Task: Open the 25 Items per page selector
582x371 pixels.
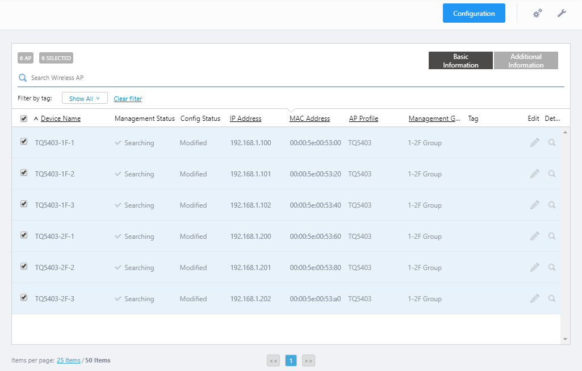Action: (68, 360)
